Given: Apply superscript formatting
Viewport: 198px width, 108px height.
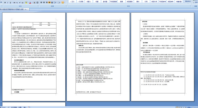Looking at the screenshot, I should [x=20, y=3].
